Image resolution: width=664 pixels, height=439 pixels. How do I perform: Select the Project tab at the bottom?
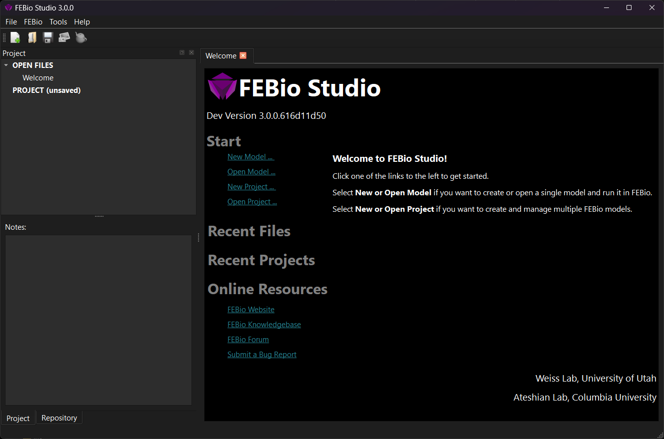coord(18,418)
